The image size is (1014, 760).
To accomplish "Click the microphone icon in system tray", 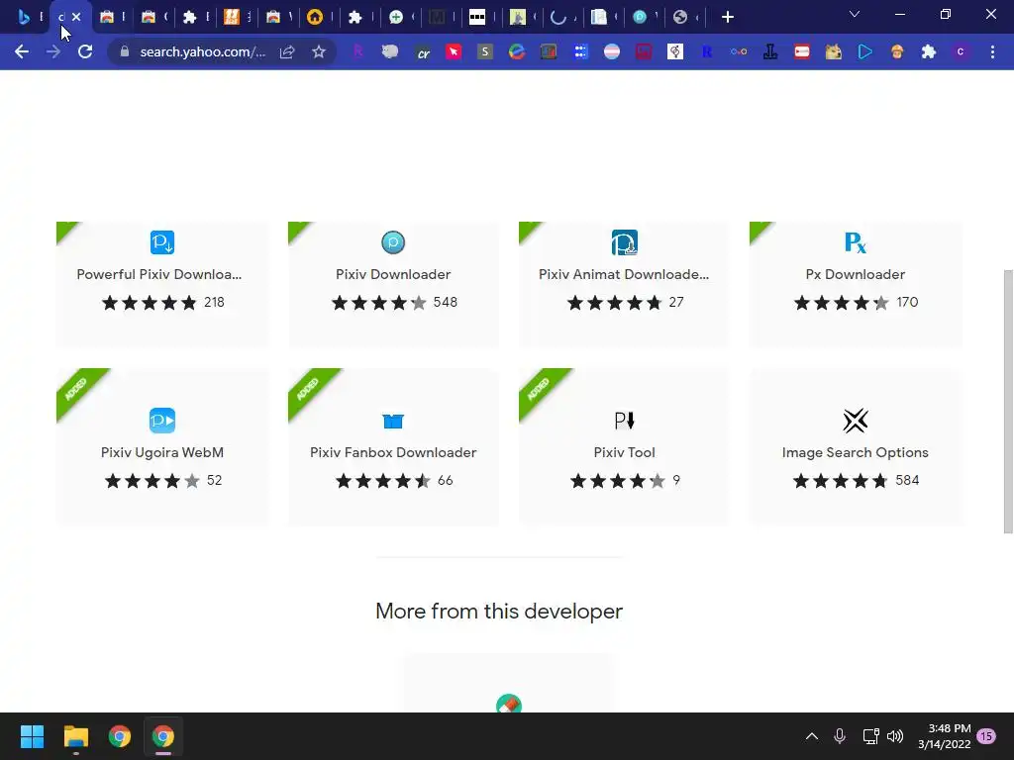I will click(840, 736).
